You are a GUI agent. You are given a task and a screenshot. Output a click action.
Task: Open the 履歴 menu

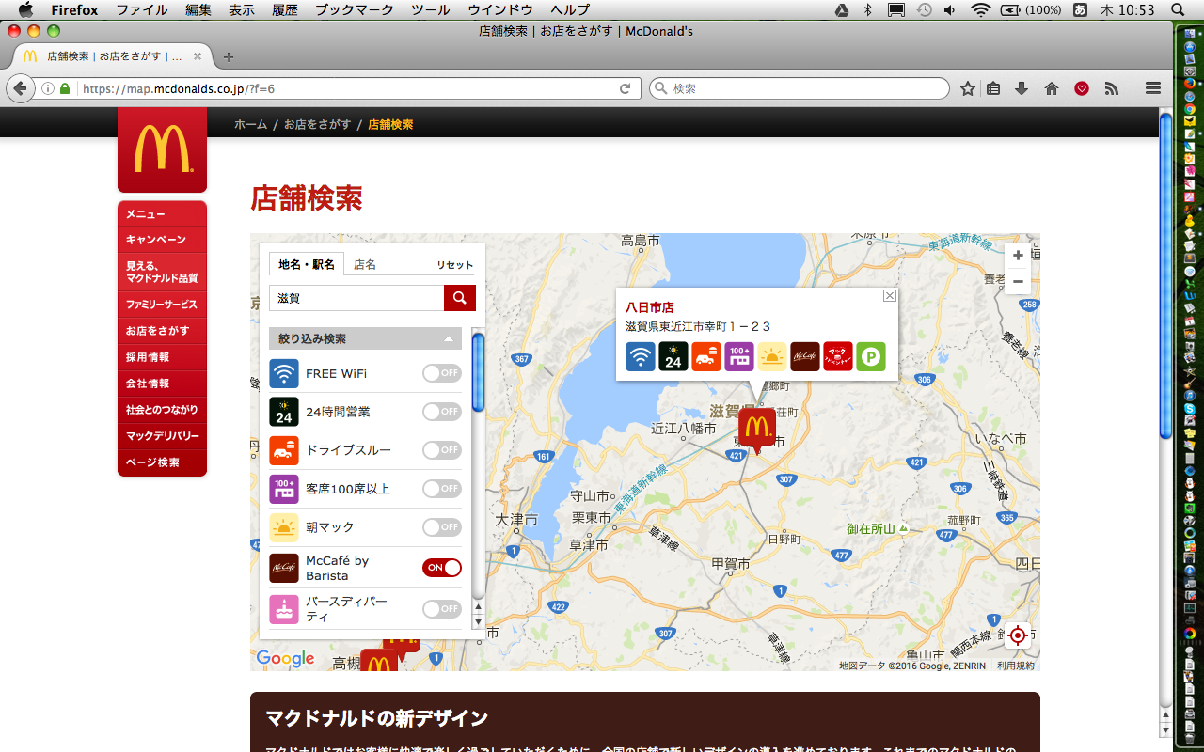click(285, 9)
